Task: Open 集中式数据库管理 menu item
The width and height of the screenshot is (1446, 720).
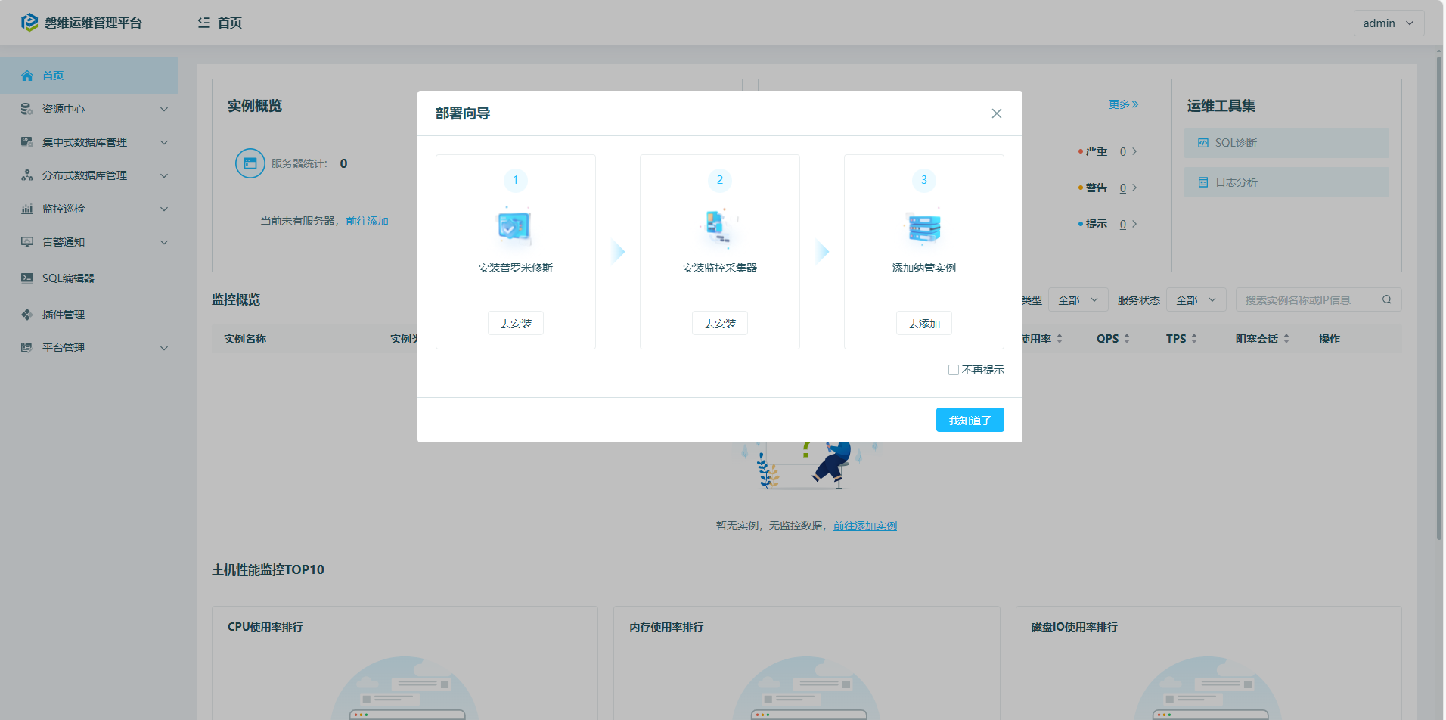Action: coord(89,142)
